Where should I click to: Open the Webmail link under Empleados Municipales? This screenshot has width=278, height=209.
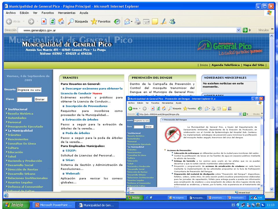point(73,174)
